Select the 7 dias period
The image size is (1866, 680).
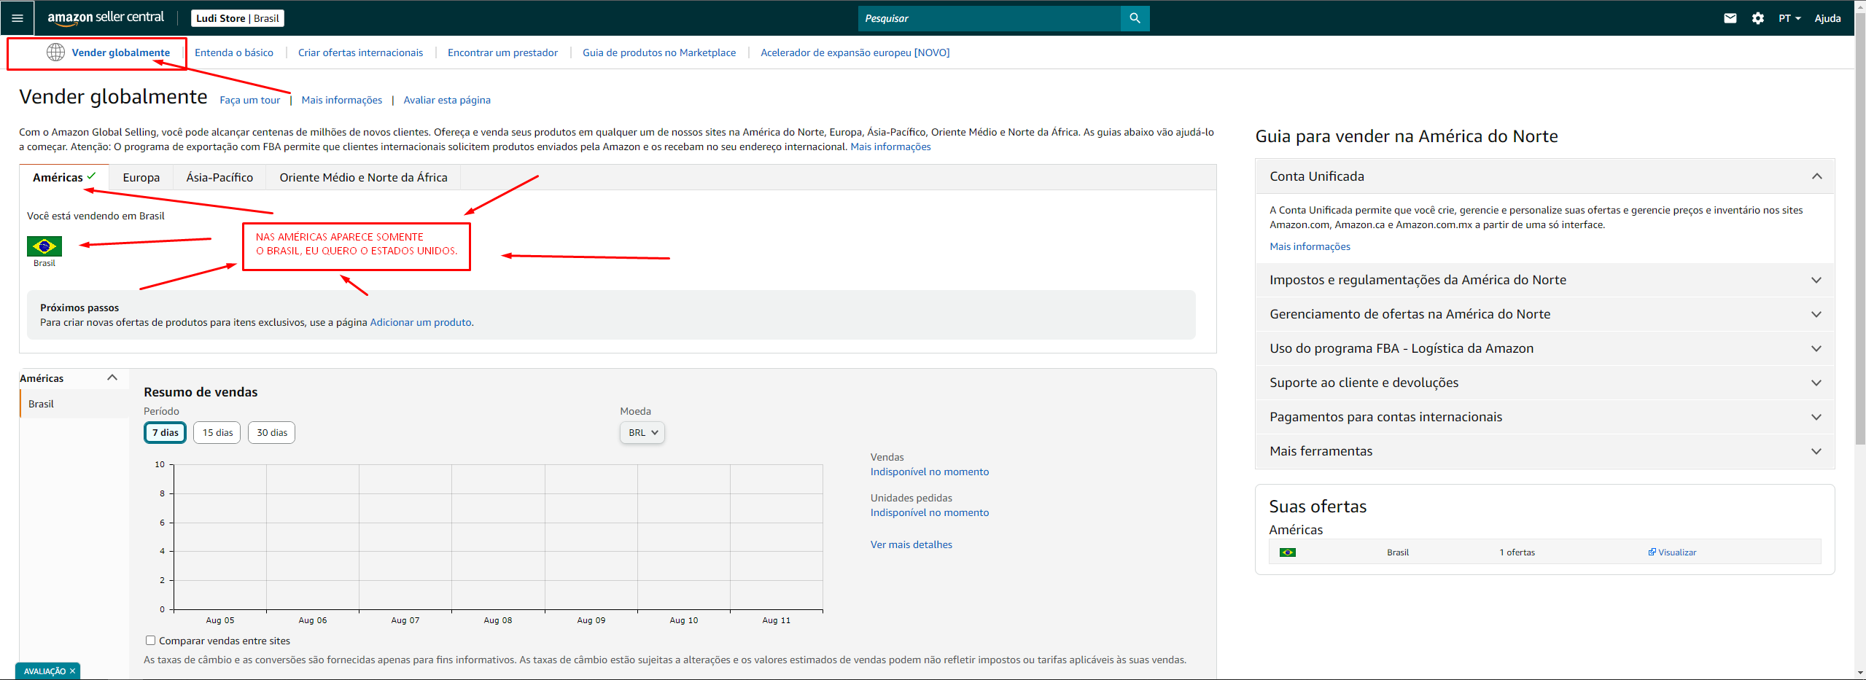tap(165, 432)
